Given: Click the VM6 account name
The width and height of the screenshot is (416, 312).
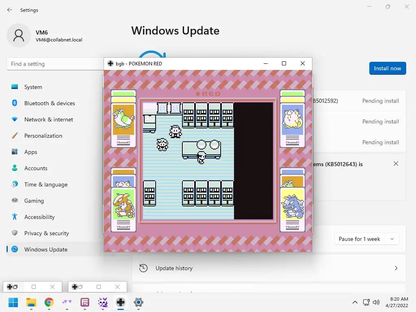Looking at the screenshot, I should (42, 32).
